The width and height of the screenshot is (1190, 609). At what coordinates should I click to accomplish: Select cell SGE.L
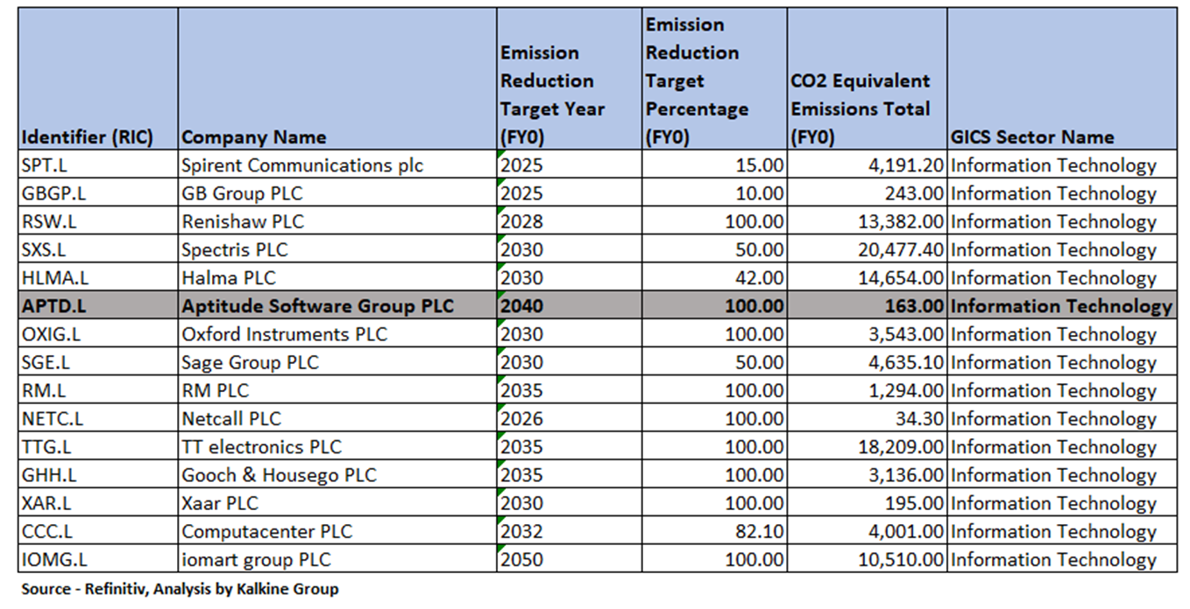pos(98,362)
